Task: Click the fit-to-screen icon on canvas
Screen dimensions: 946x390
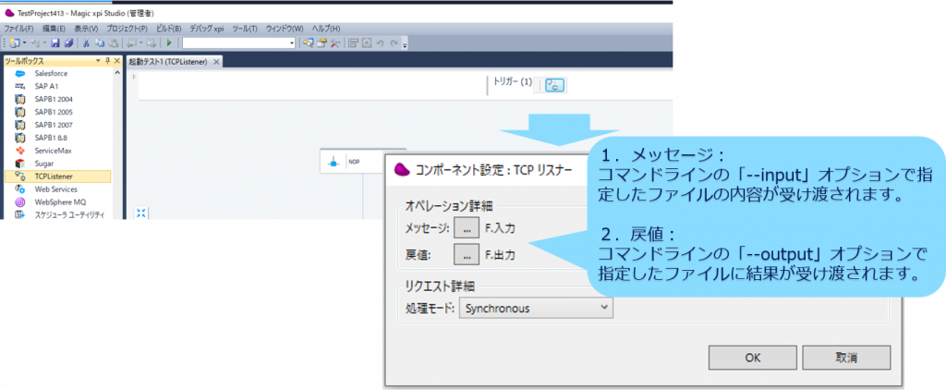Action: pyautogui.click(x=141, y=213)
